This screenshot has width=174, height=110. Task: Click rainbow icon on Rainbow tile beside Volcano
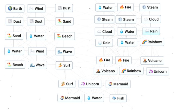[124, 71]
